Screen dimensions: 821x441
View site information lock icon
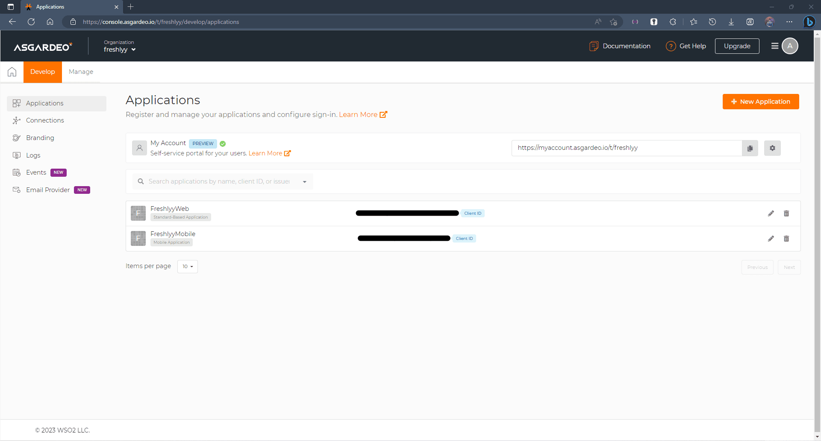(x=73, y=22)
